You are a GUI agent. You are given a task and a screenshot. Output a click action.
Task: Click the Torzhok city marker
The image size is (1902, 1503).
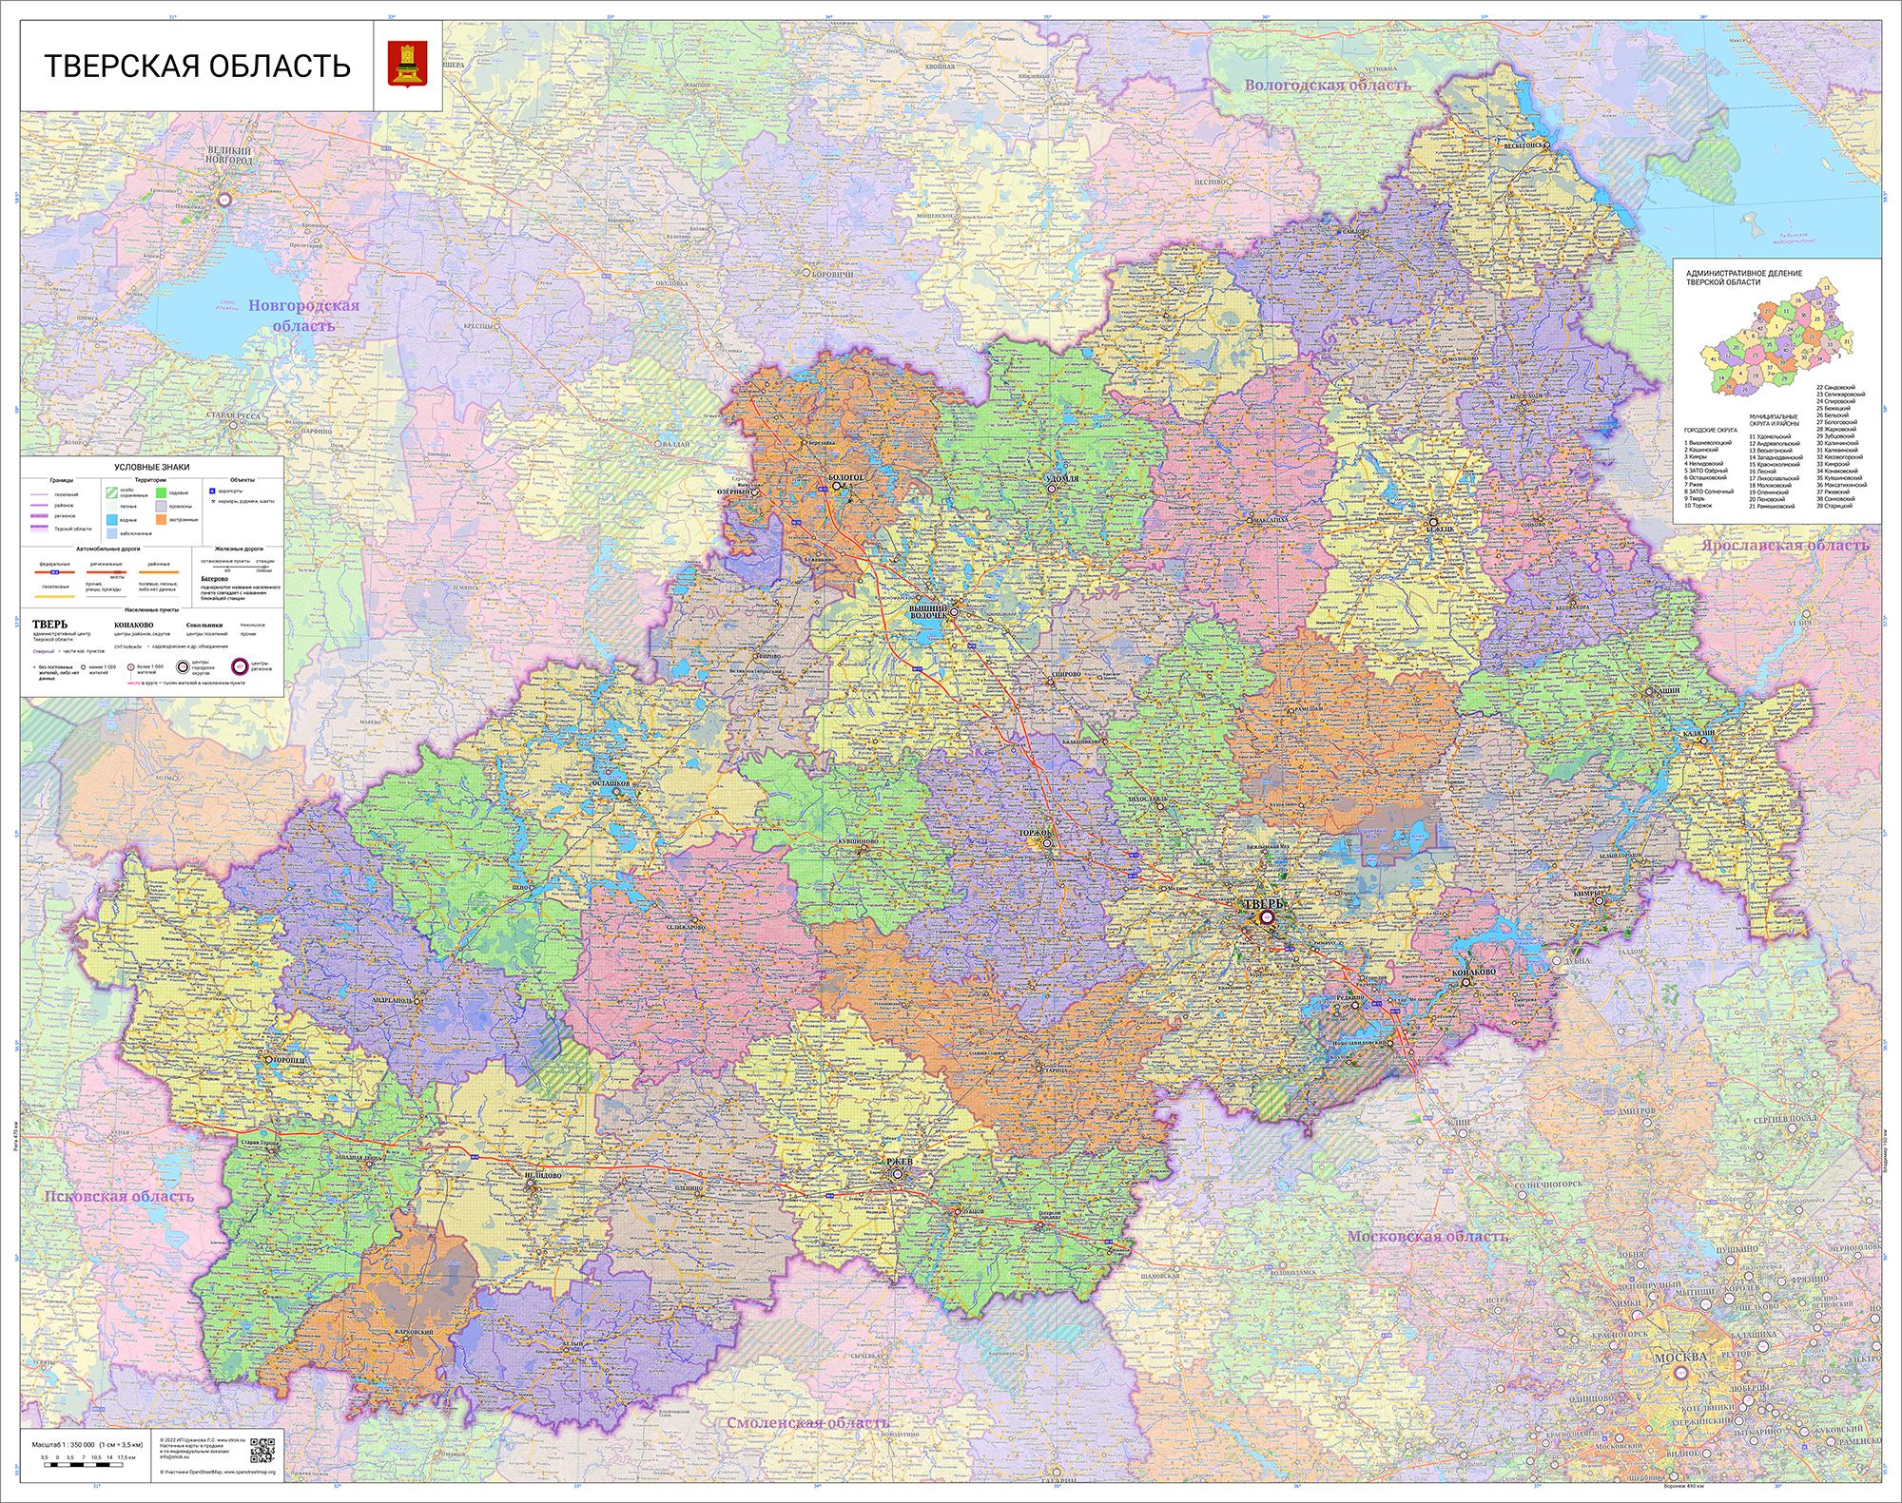point(1049,842)
